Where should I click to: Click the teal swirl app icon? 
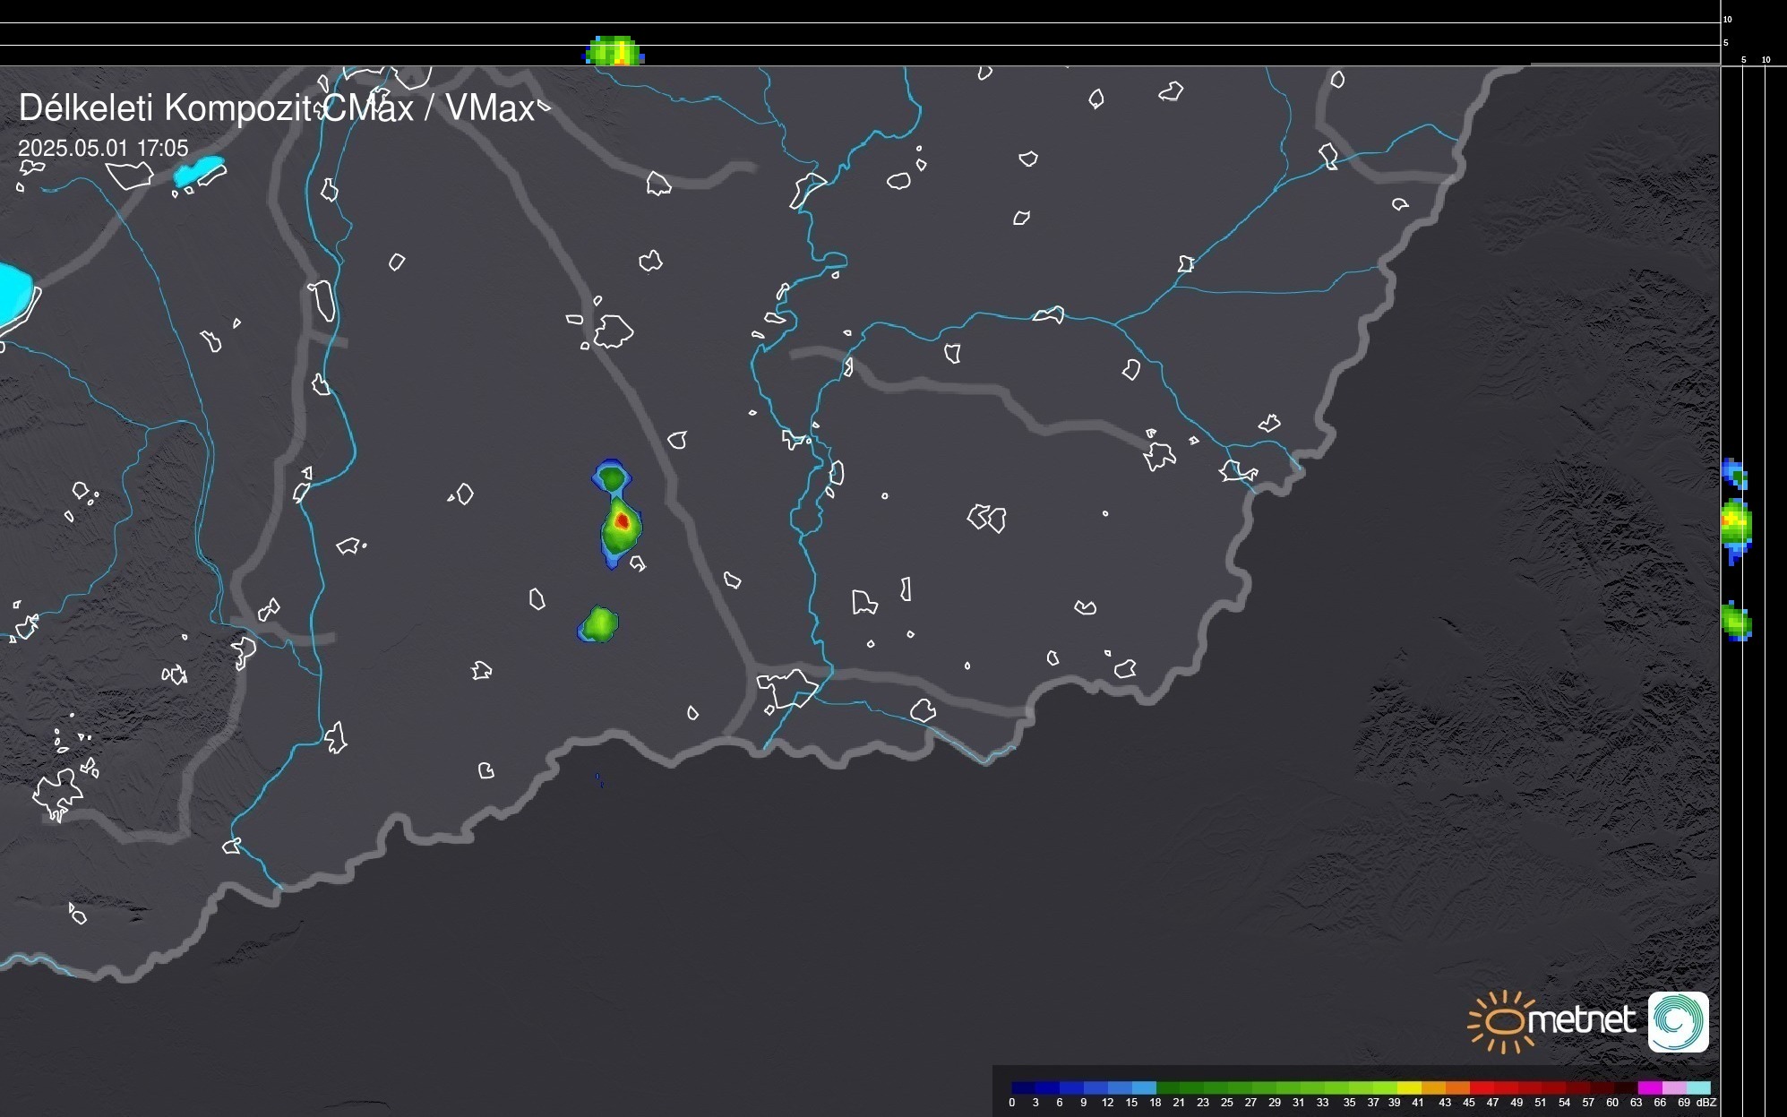1678,1021
